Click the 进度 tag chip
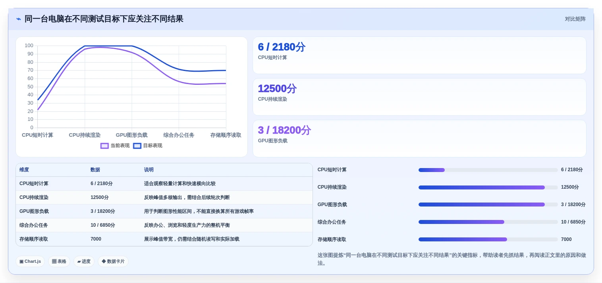Viewport: 602px width, 283px height. 84,262
